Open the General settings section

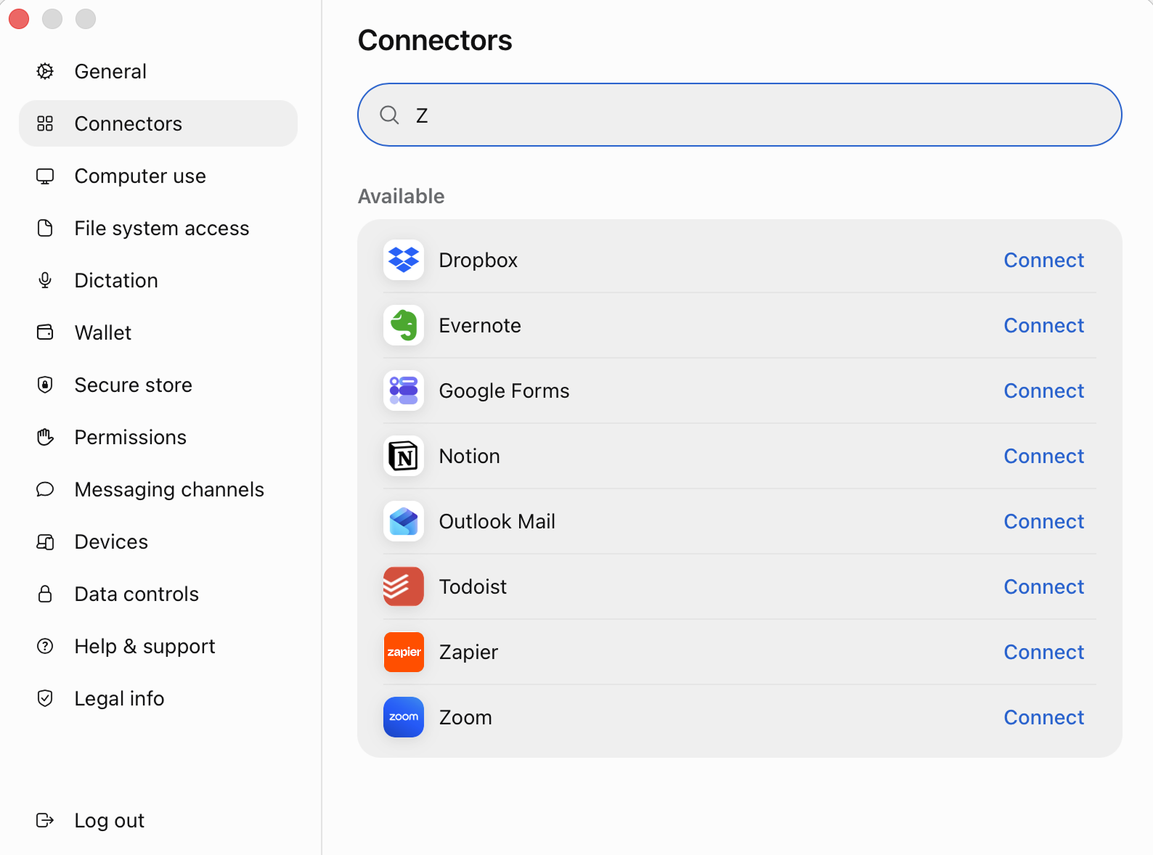[x=158, y=71]
